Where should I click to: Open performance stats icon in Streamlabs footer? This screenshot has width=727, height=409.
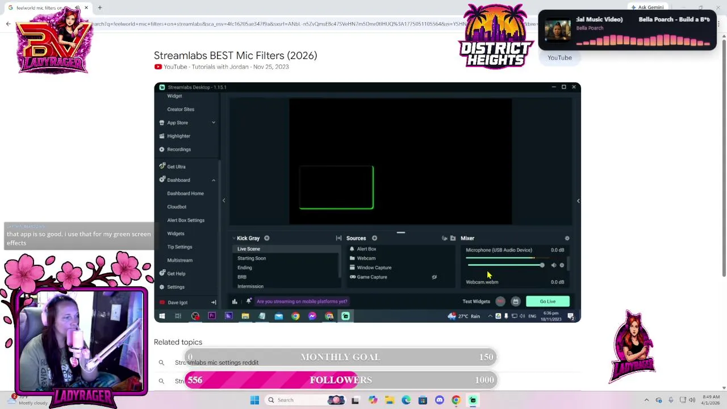click(235, 302)
